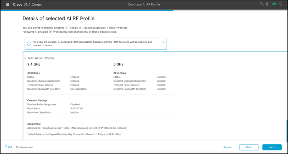288x154 pixels.
Task: Click the Not Applicable bandwidth value
Action: coord(79,89)
